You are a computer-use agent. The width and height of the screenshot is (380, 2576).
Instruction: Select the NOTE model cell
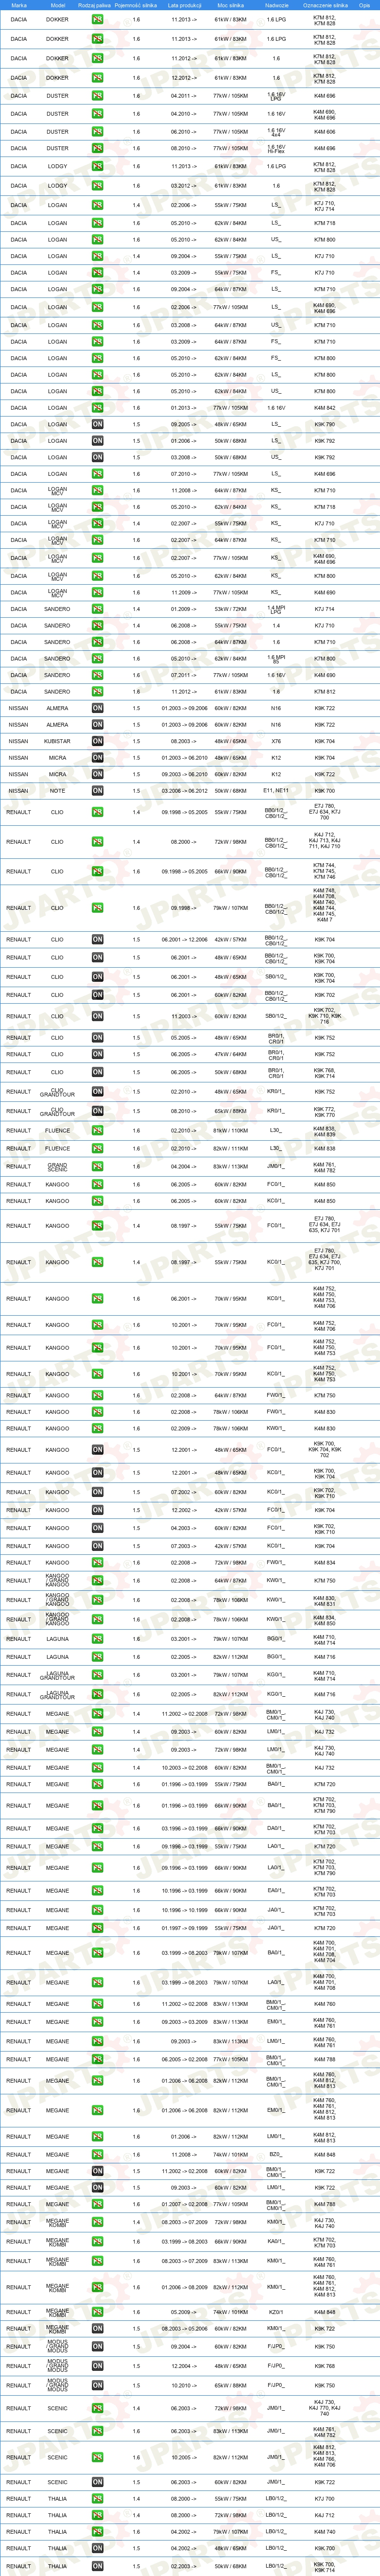point(57,791)
